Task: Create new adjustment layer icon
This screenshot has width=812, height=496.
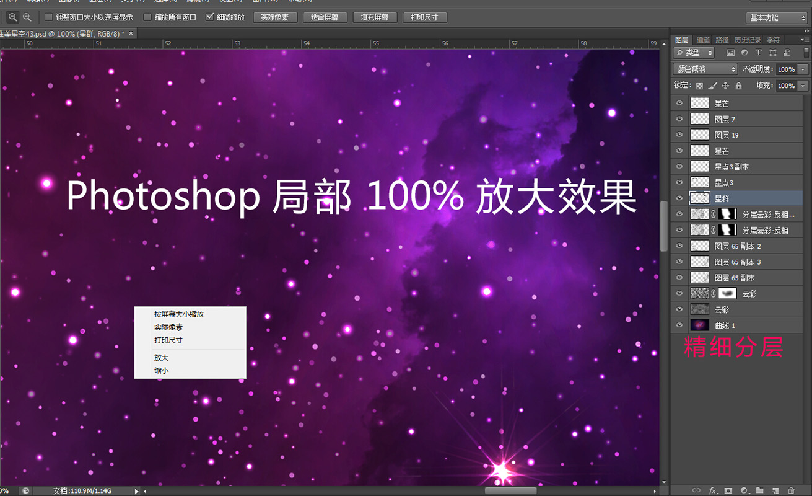Action: pyautogui.click(x=744, y=490)
